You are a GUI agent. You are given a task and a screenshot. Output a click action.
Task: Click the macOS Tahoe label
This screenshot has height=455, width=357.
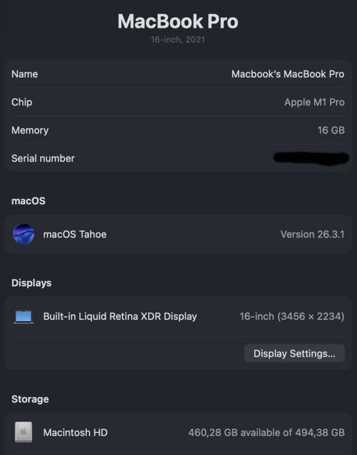(75, 234)
